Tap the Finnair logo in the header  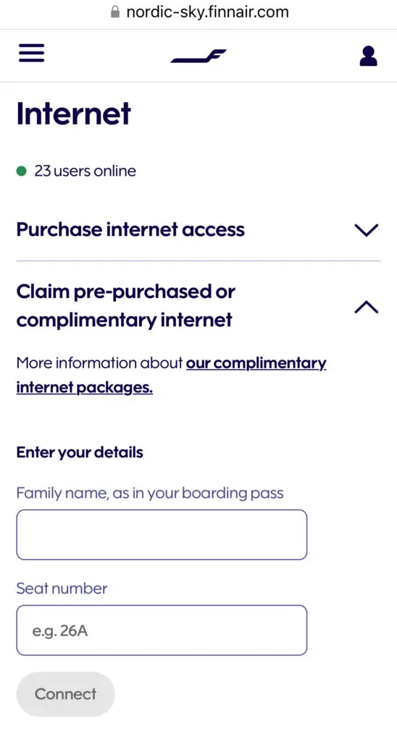[x=198, y=56]
